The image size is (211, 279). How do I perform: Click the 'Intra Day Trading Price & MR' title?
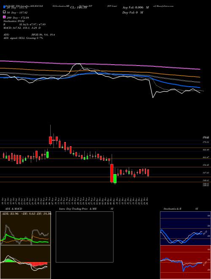point(78,209)
